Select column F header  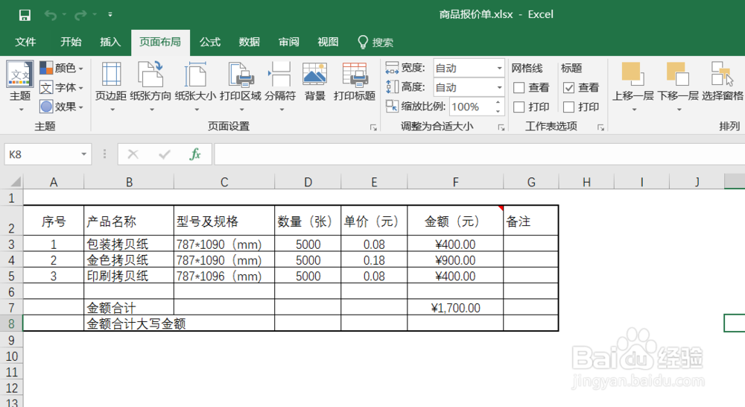click(455, 182)
